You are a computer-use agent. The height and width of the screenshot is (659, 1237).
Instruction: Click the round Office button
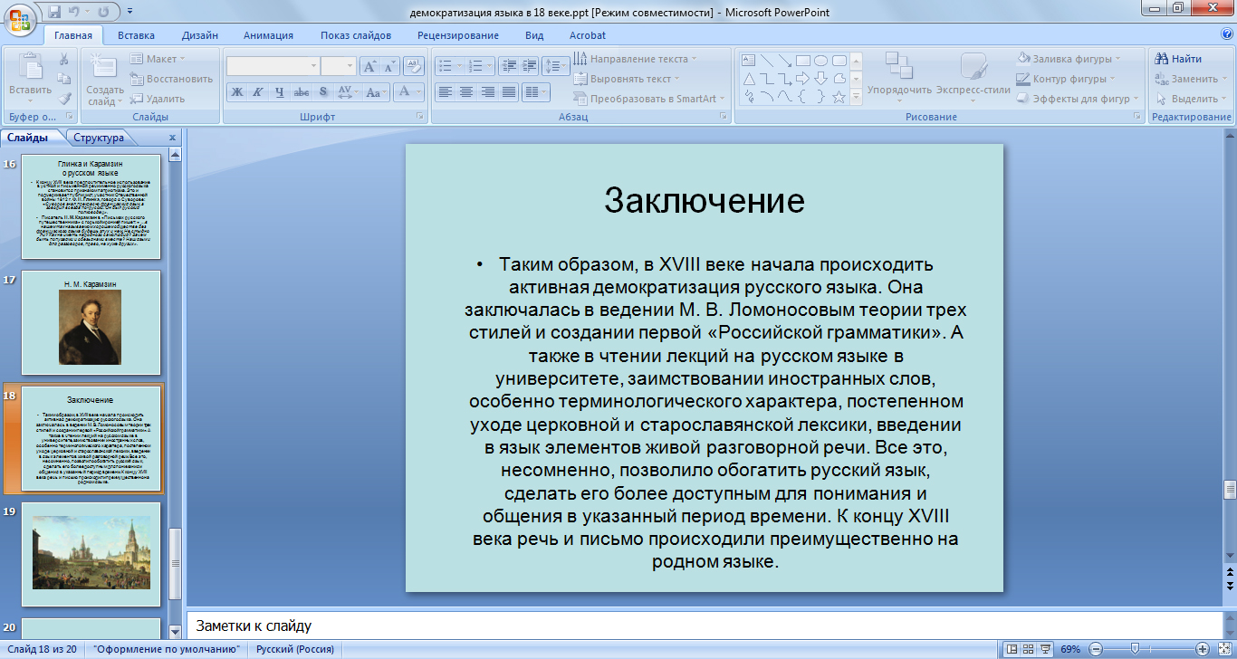[x=20, y=18]
